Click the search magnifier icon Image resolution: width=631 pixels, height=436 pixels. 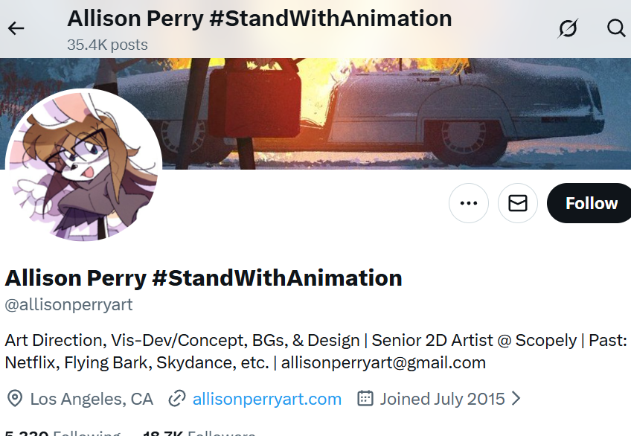(616, 28)
